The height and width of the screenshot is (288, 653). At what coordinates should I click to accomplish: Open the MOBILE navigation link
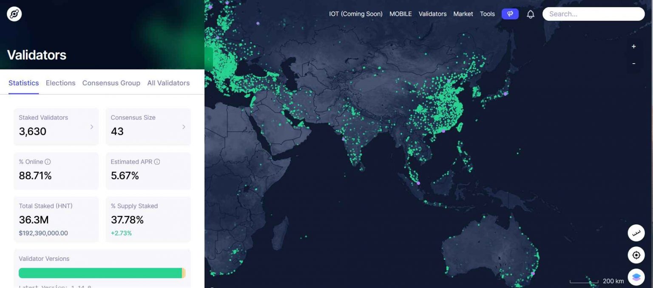click(x=400, y=14)
